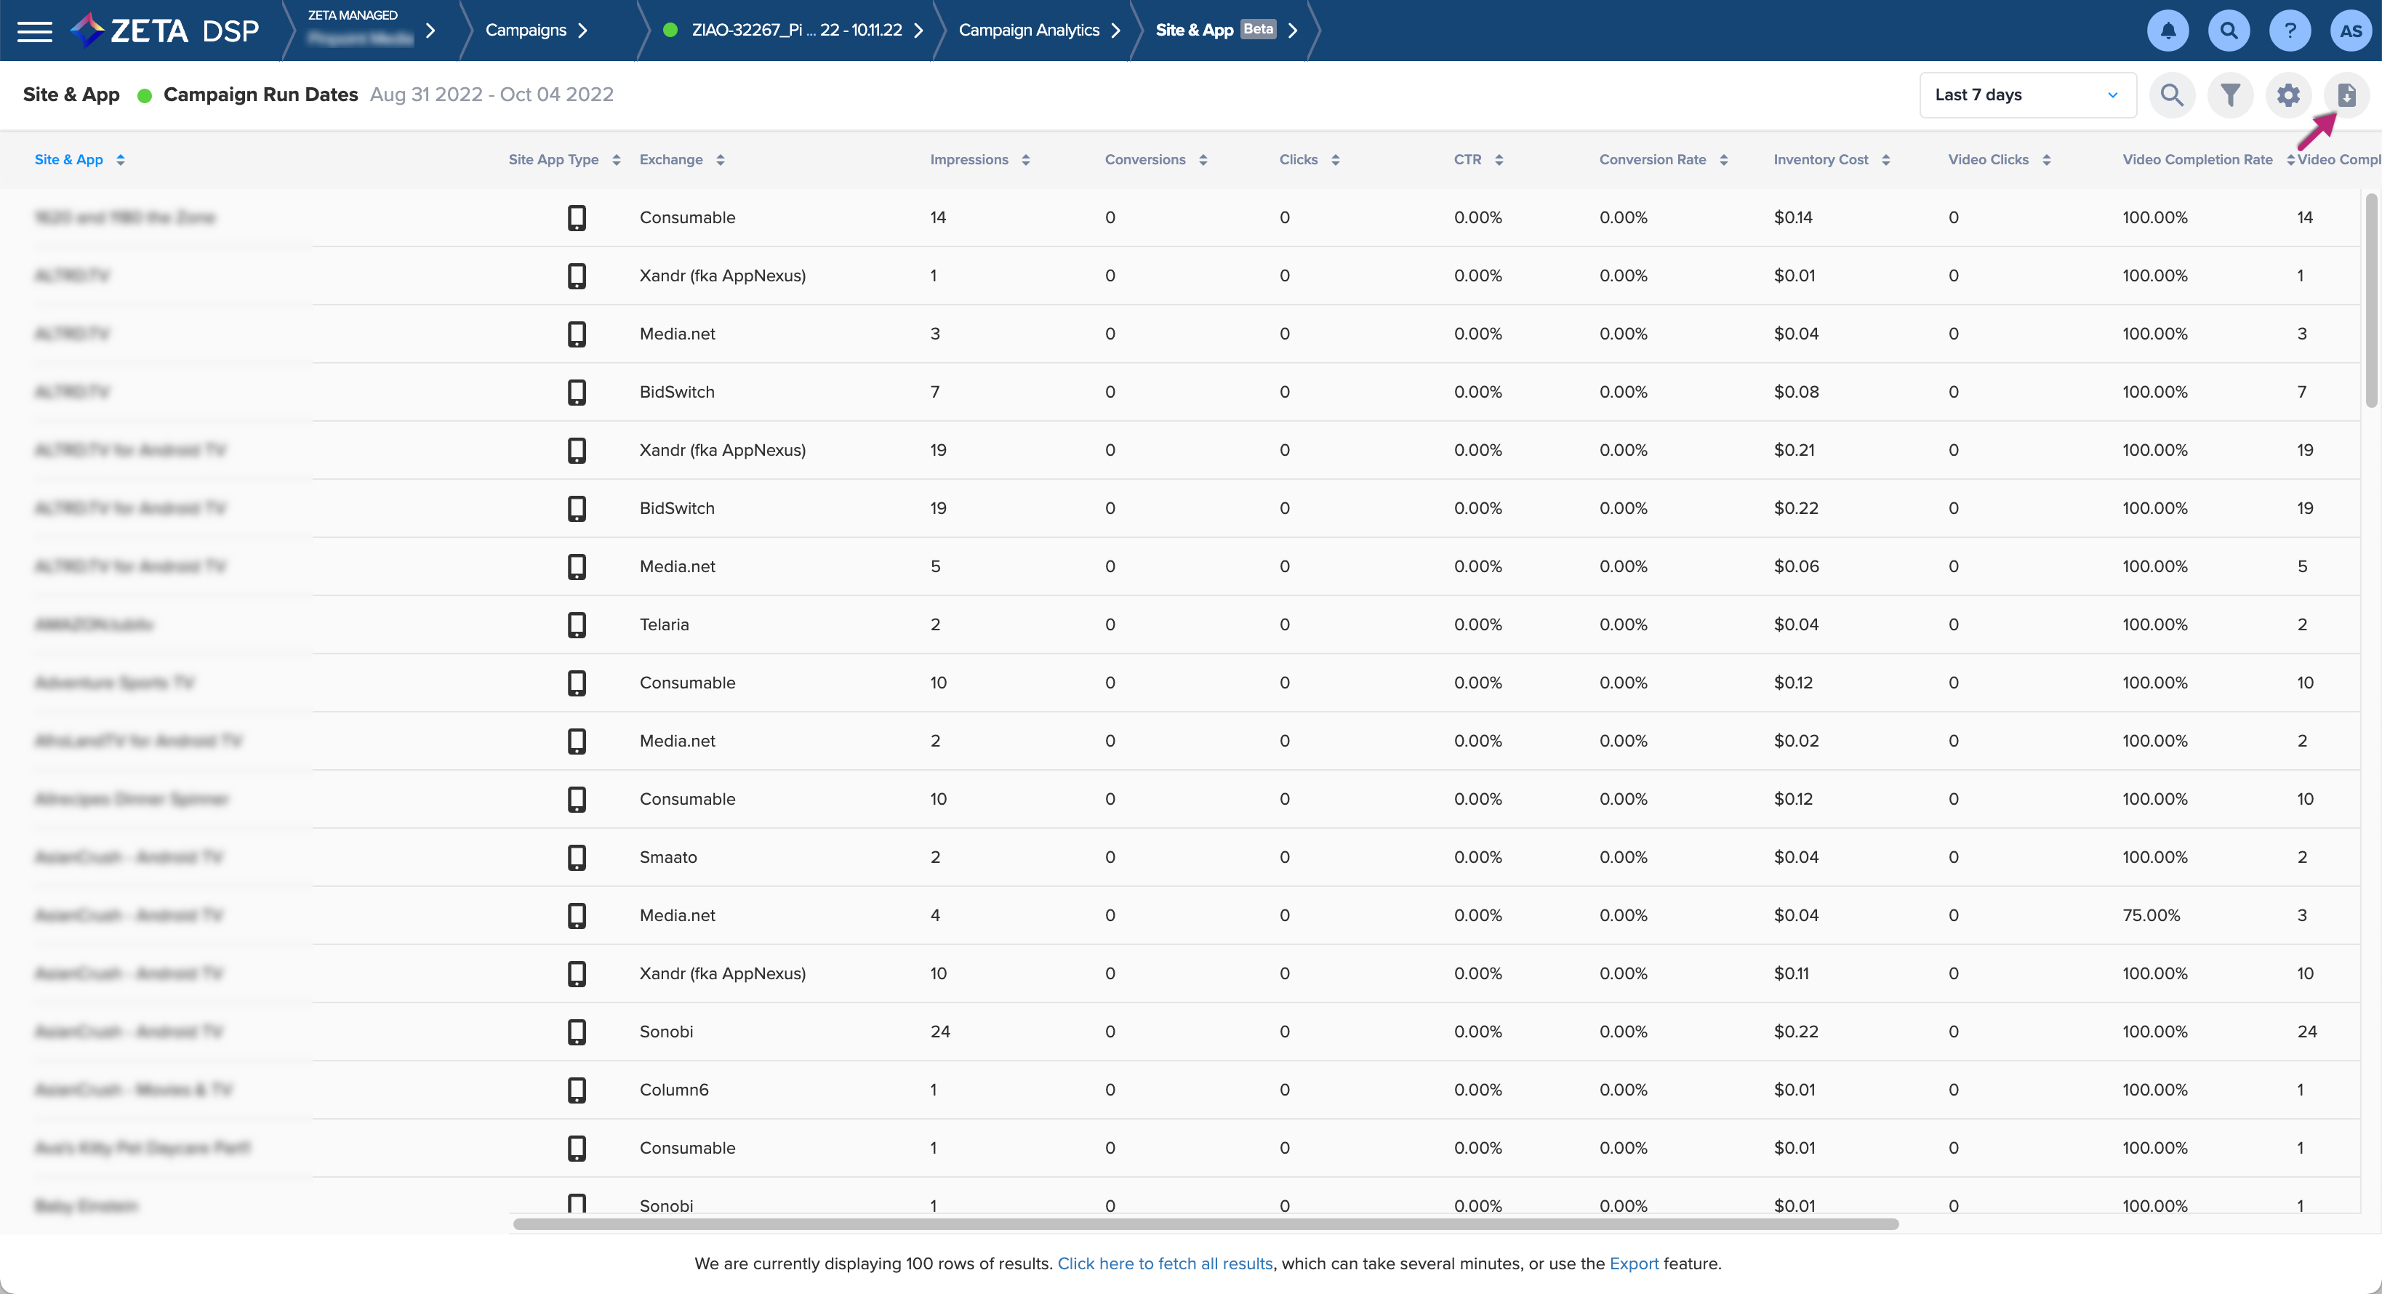This screenshot has height=1294, width=2382.
Task: Click the notifications bell icon
Action: click(2168, 31)
